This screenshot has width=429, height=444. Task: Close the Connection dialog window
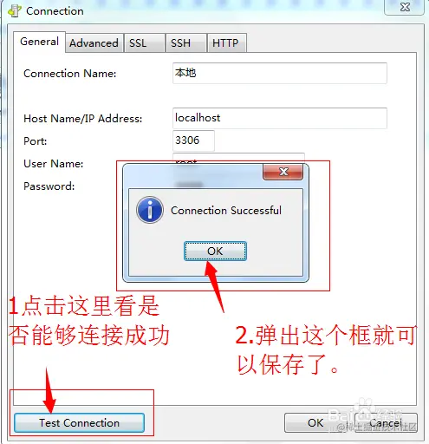point(405,7)
